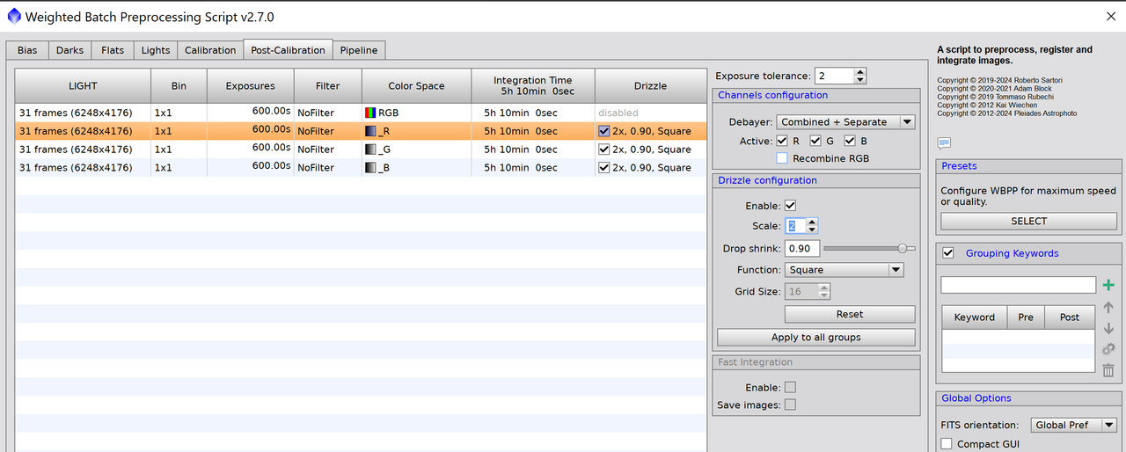This screenshot has width=1126, height=452.
Task: Toggle drizzle checkbox in the _B row
Action: pyautogui.click(x=603, y=168)
